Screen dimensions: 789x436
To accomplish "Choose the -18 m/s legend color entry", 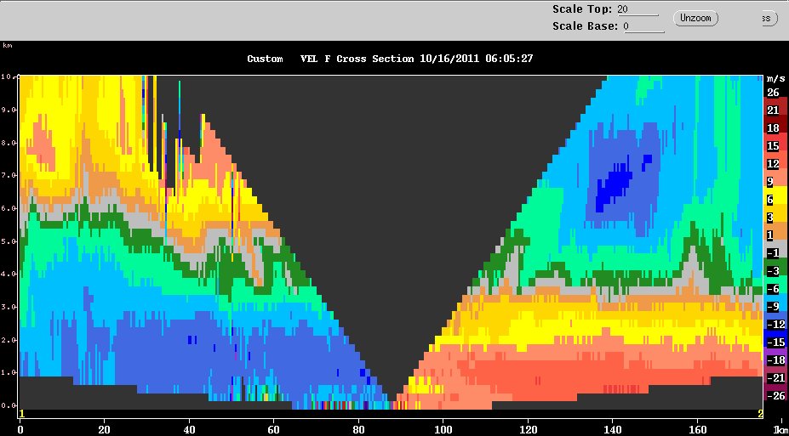I will [x=776, y=360].
